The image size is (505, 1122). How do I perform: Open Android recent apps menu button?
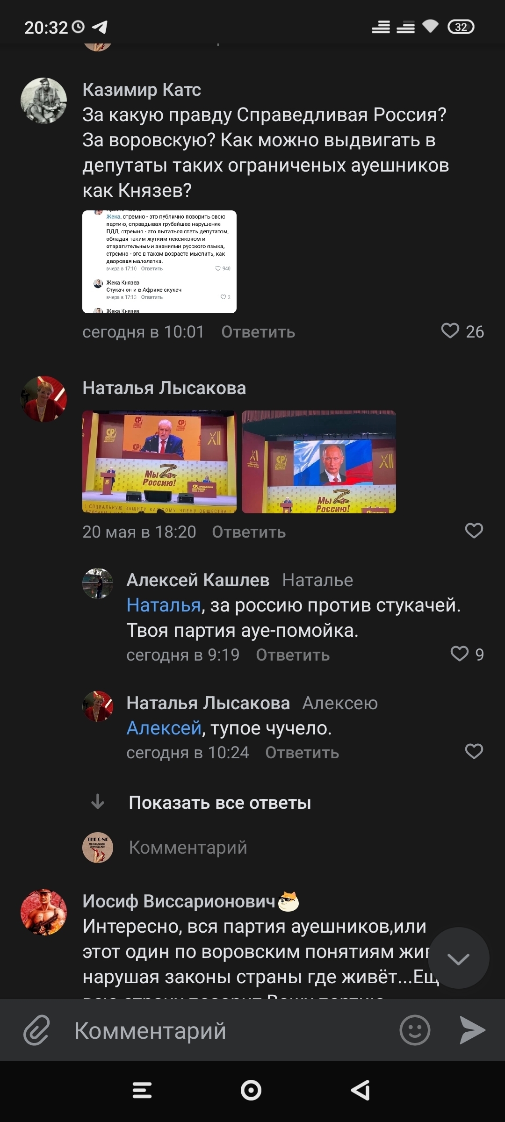(142, 1090)
